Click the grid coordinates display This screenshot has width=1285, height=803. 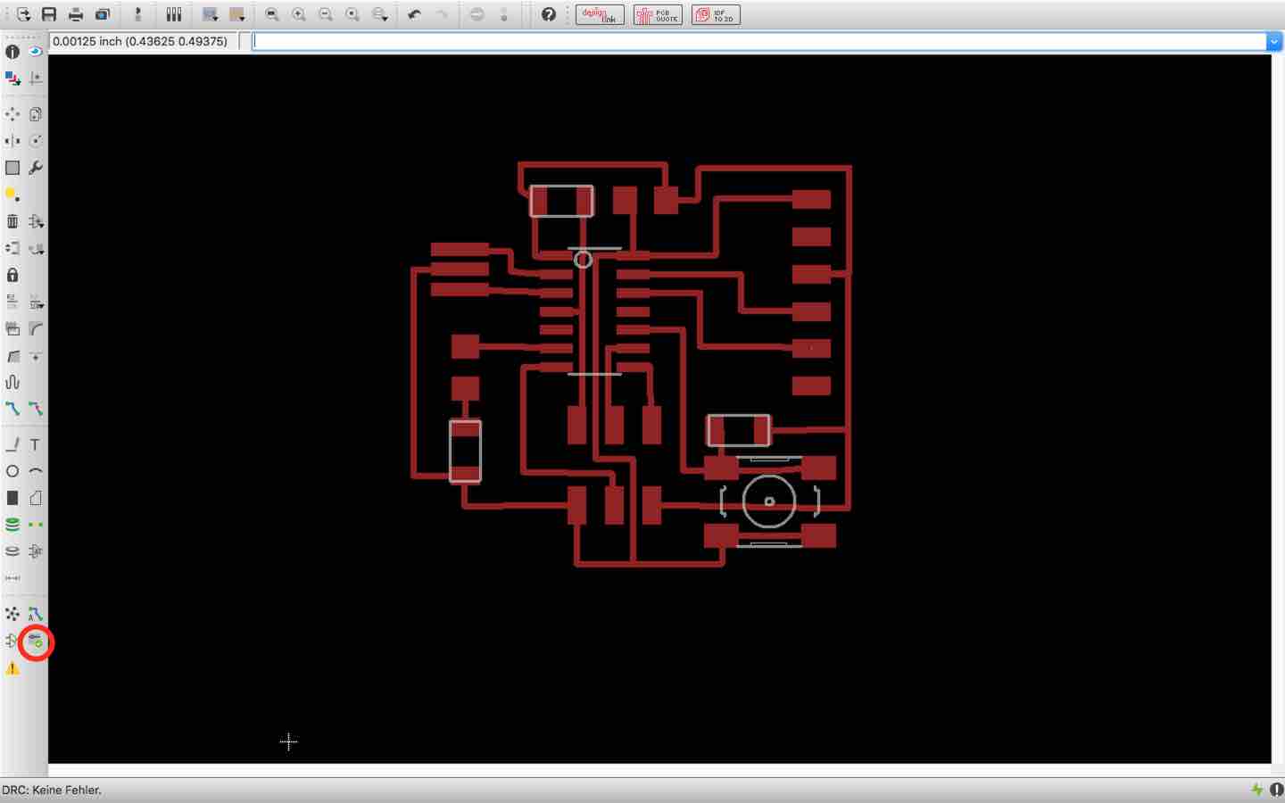click(x=143, y=41)
